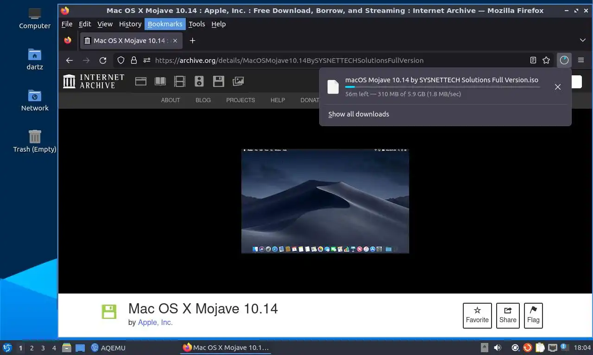Open the volume control tray icon
Viewport: 593px width, 355px height.
pyautogui.click(x=498, y=348)
